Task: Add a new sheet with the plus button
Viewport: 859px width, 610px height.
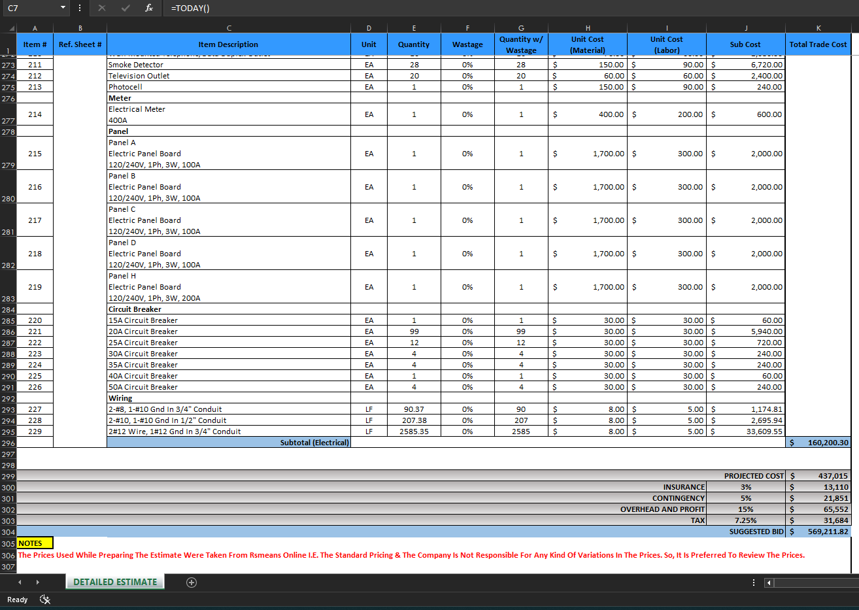Action: click(x=192, y=583)
